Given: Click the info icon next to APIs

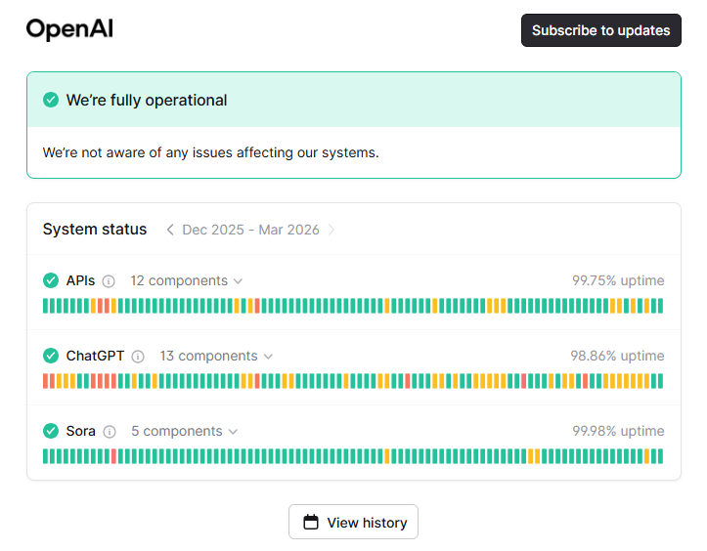Looking at the screenshot, I should (109, 281).
